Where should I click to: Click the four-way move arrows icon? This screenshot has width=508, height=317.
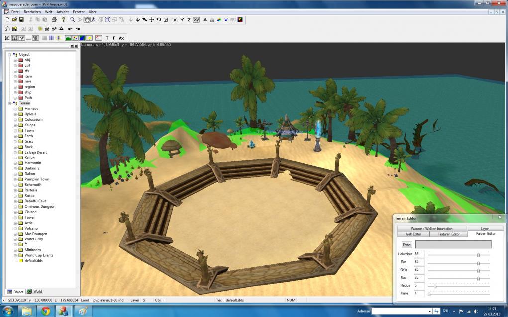pyautogui.click(x=151, y=20)
